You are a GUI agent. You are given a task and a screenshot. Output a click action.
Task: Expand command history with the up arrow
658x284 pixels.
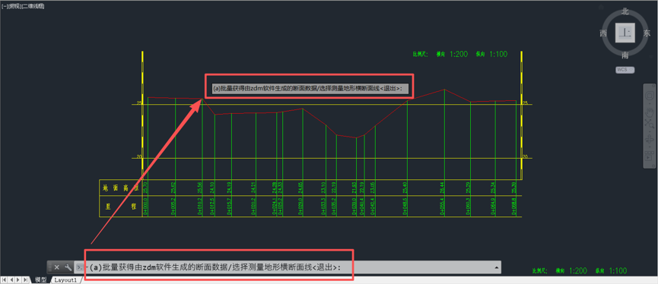point(497,267)
